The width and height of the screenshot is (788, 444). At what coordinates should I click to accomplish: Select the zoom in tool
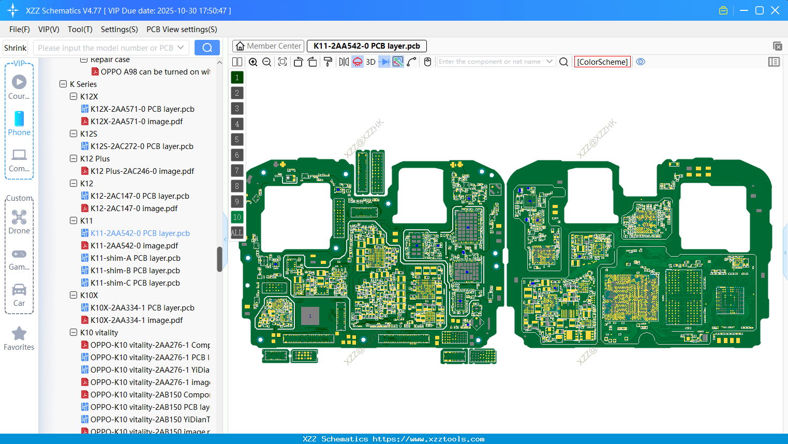(x=253, y=62)
